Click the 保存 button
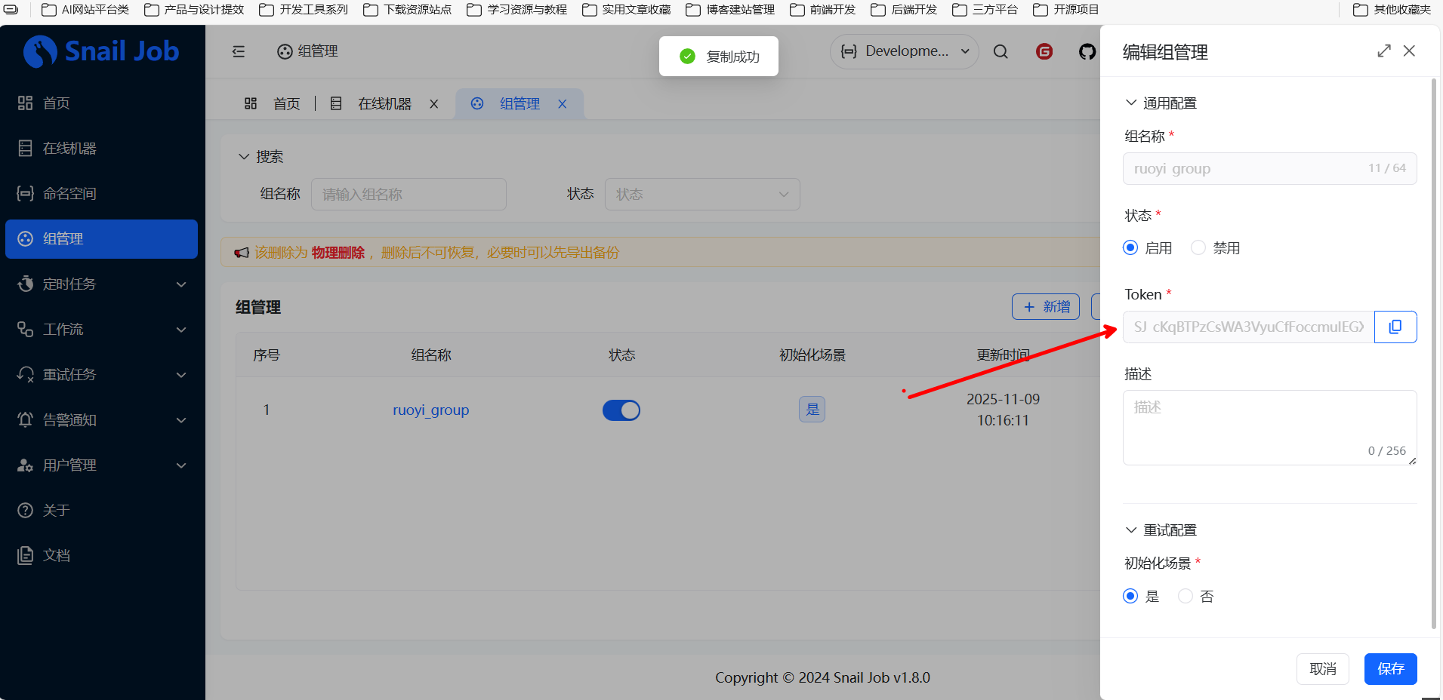The width and height of the screenshot is (1443, 700). pyautogui.click(x=1389, y=669)
